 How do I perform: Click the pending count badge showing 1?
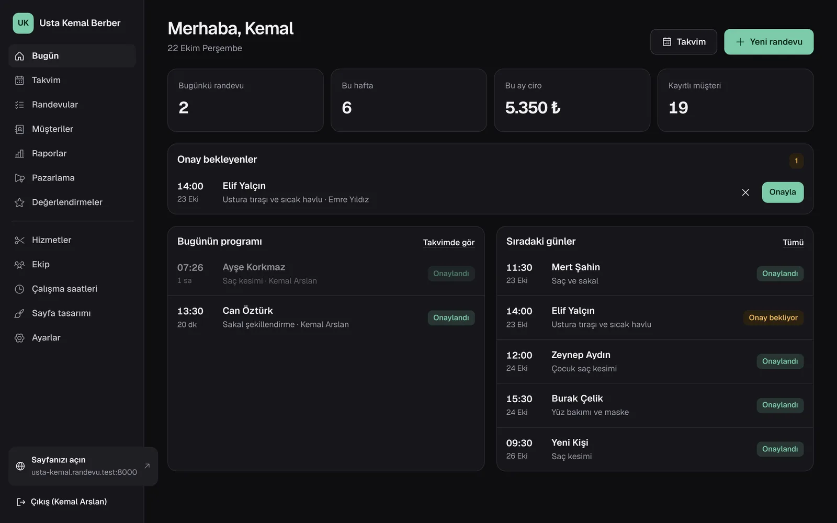796,161
